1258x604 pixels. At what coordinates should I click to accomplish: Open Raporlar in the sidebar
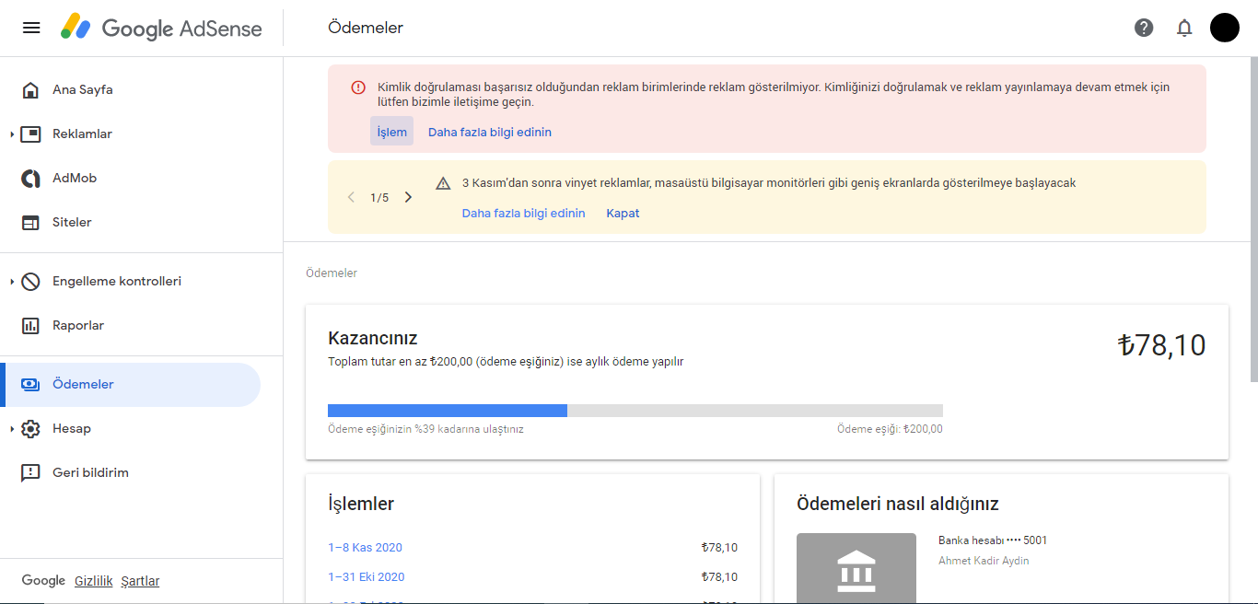[x=131, y=325]
